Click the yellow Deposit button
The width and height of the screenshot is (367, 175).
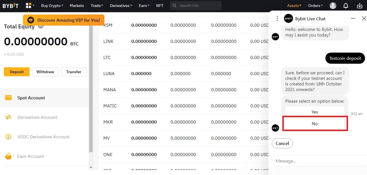(17, 72)
